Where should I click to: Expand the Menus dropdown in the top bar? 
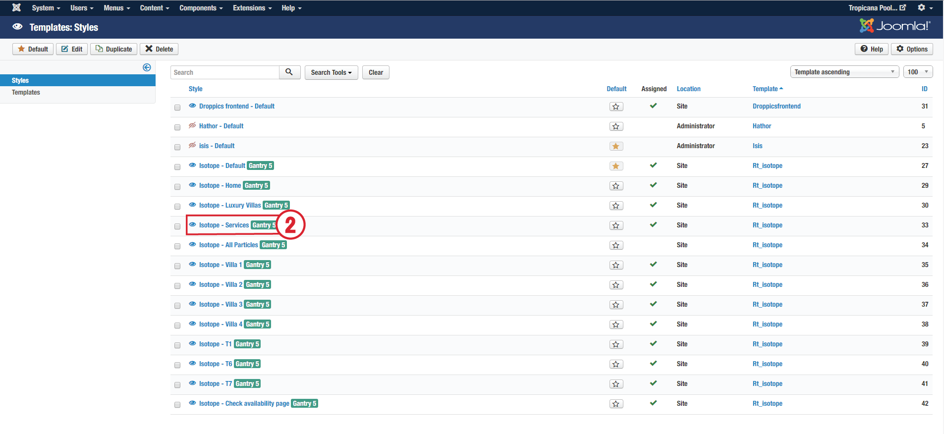coord(117,8)
